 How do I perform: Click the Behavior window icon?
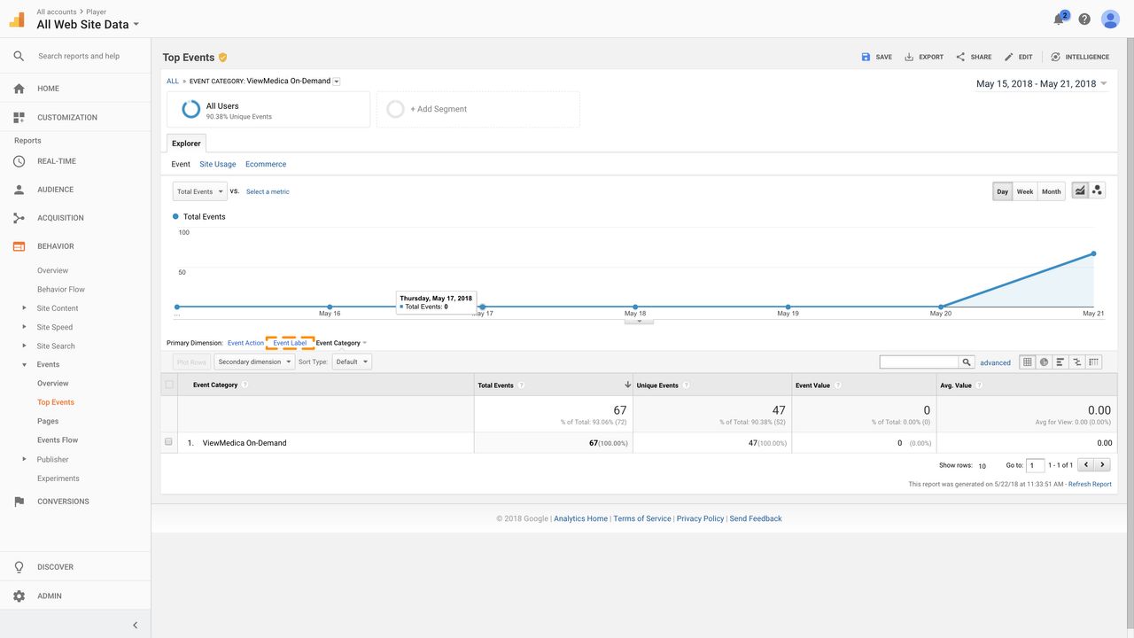click(19, 246)
